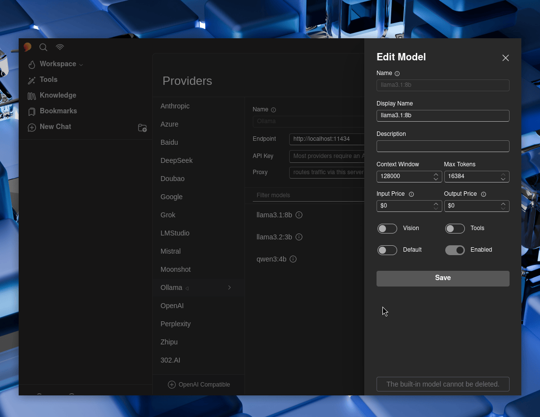540x417 pixels.
Task: Click info icon next to llama3.2:3b
Action: click(299, 237)
